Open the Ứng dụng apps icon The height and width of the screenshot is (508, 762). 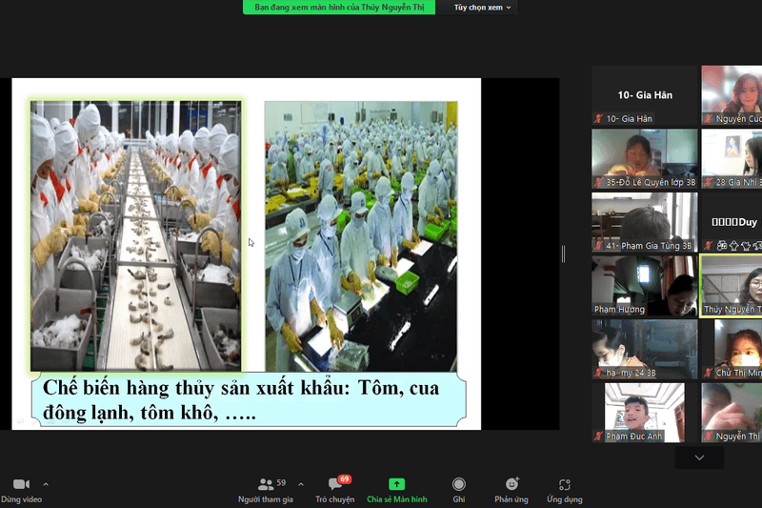(x=564, y=484)
